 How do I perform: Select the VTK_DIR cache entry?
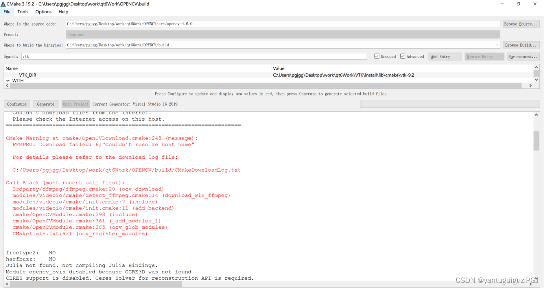28,75
